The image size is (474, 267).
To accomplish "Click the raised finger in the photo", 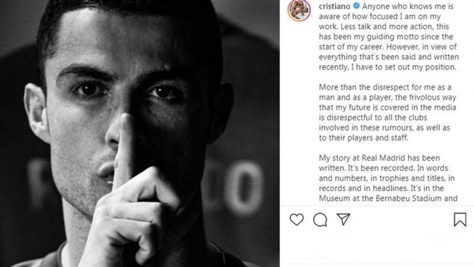I will click(126, 151).
